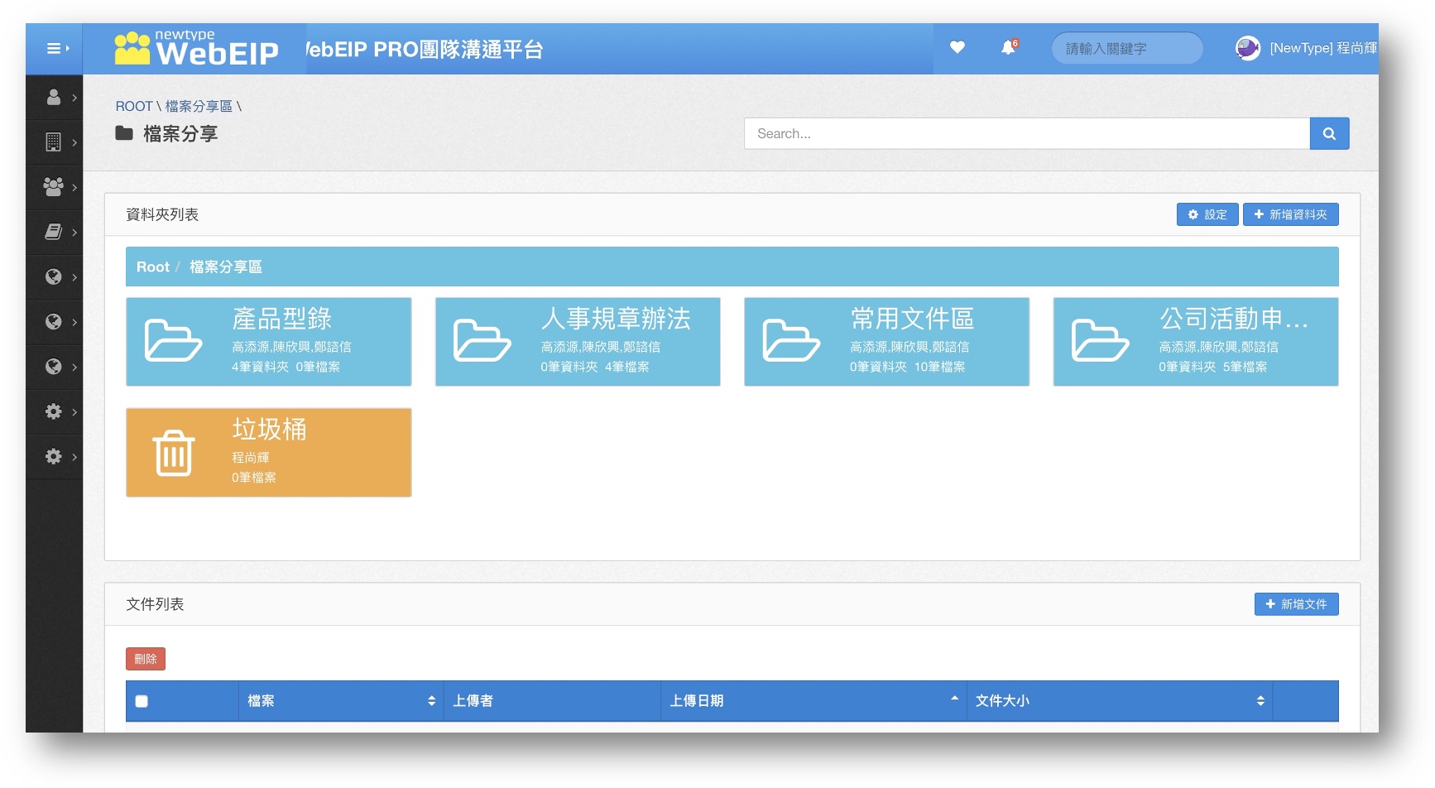Open the heart favorites icon

click(x=957, y=48)
